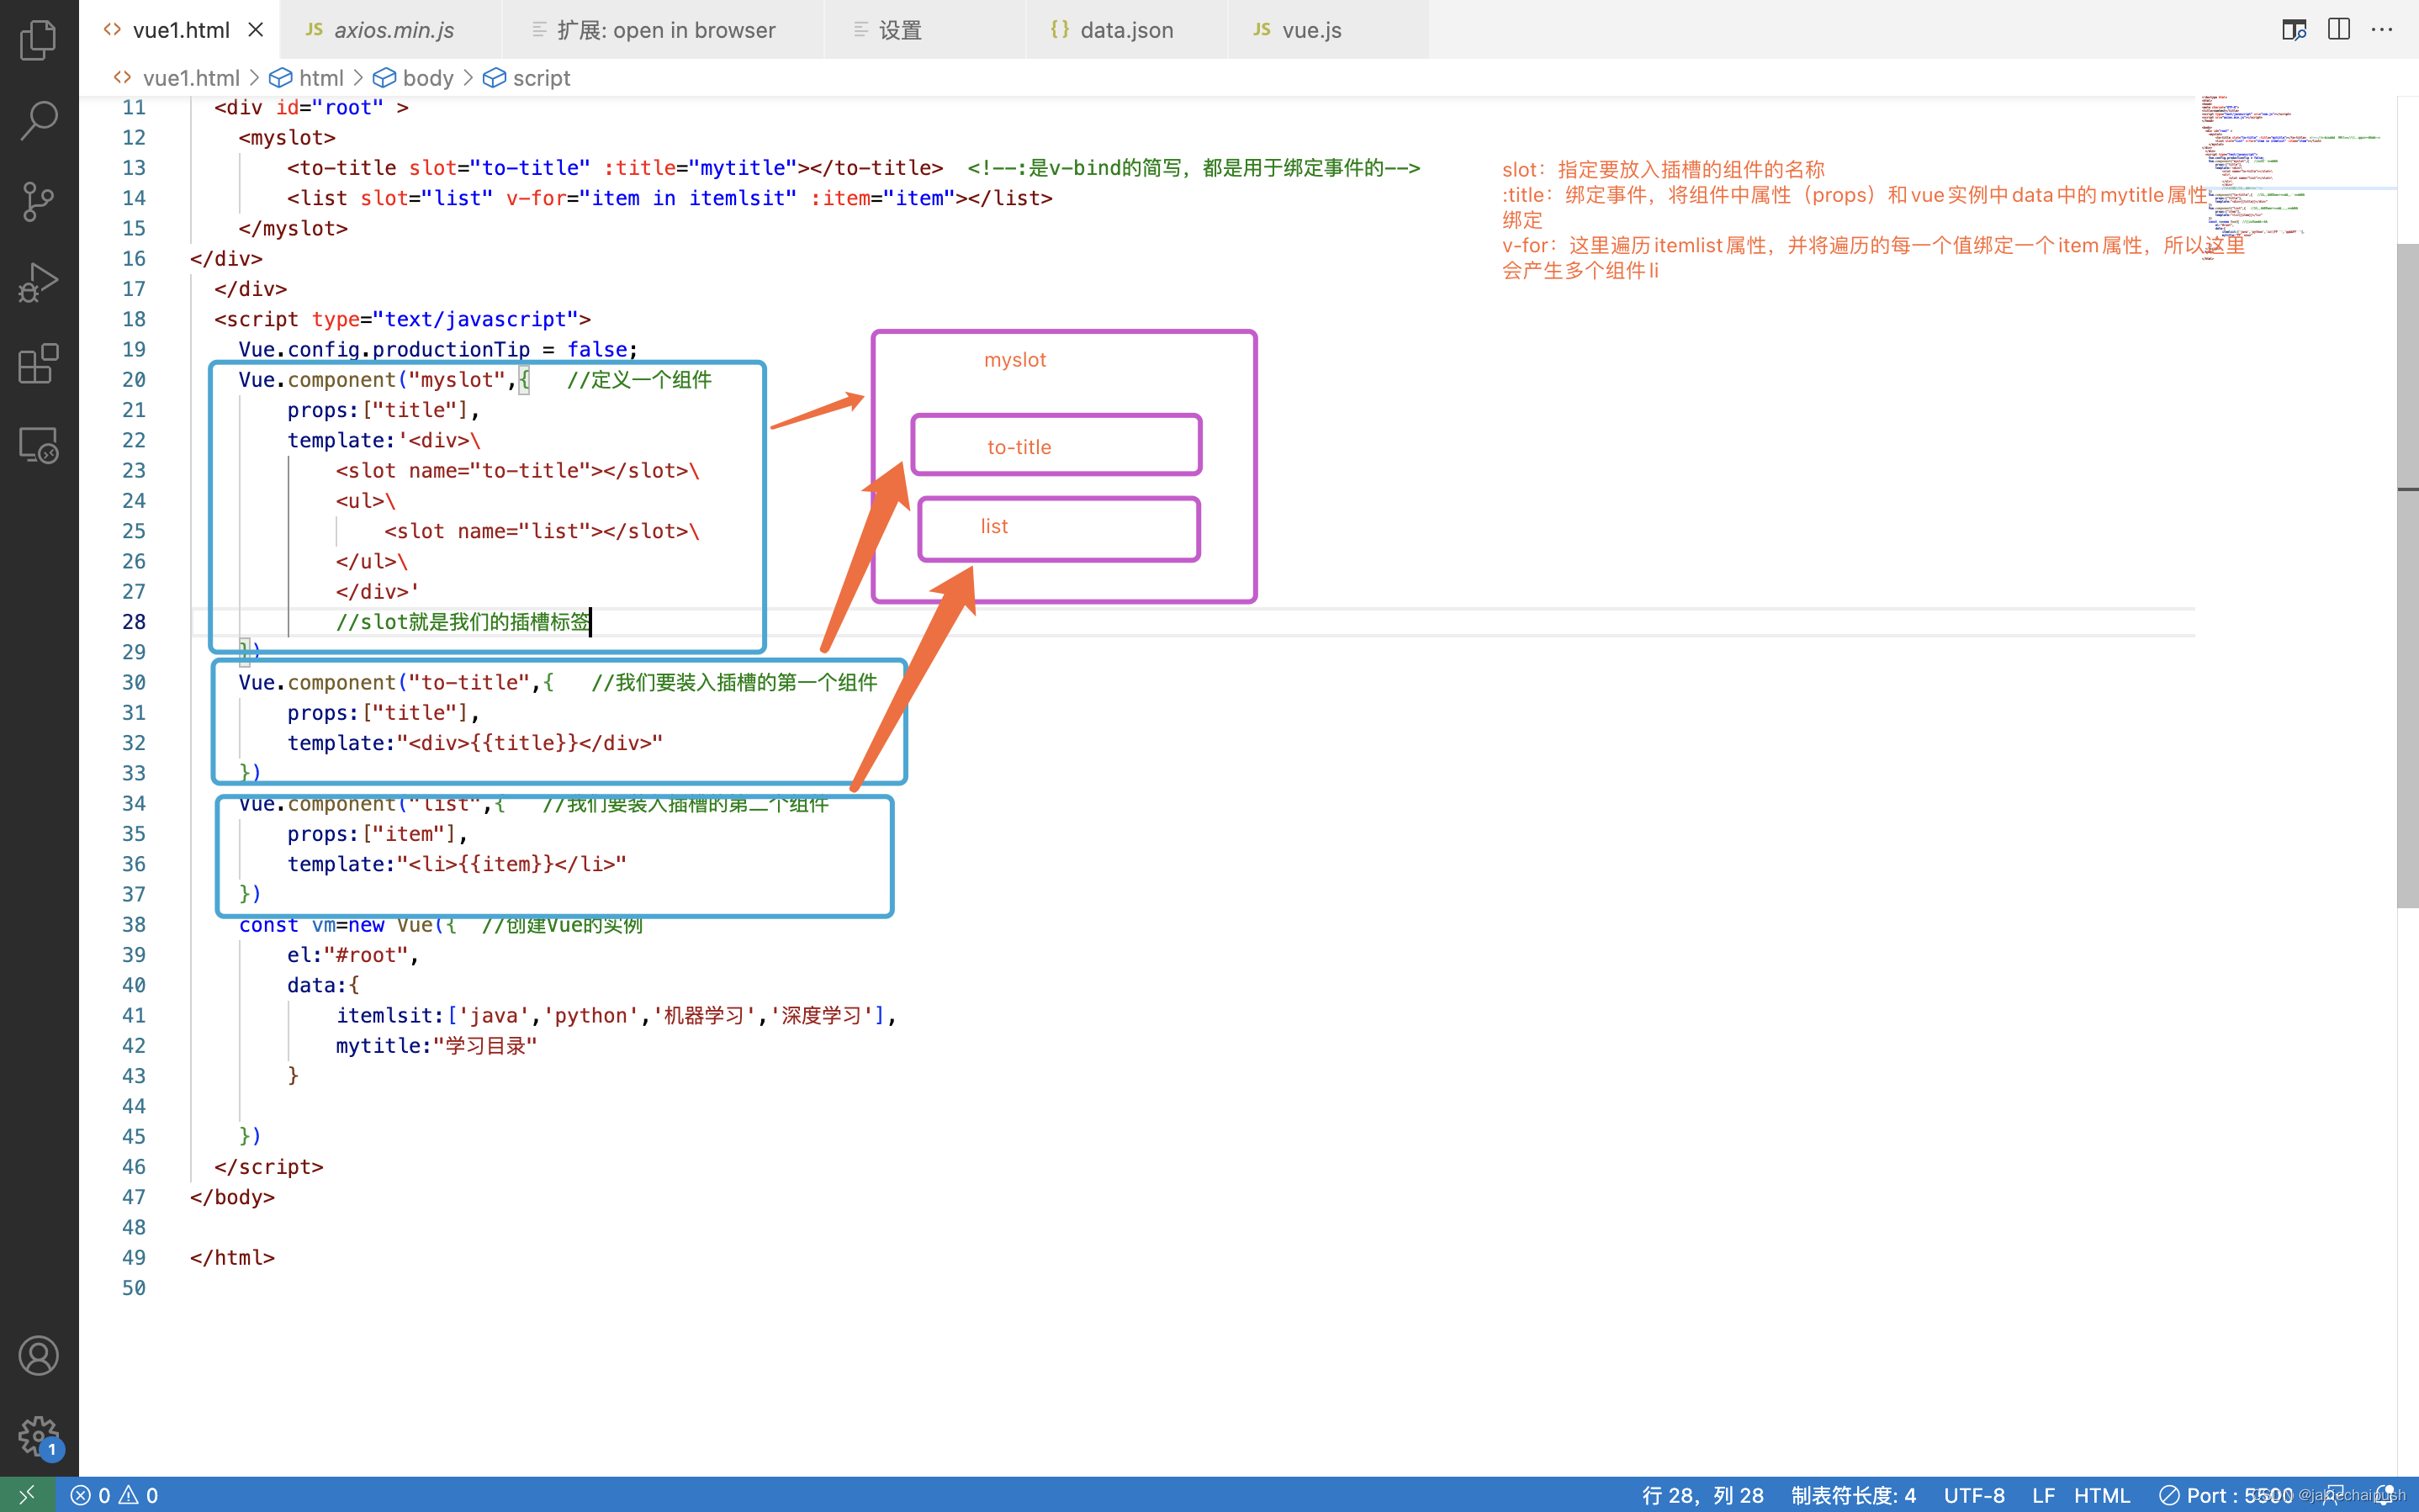Click 'mytitle:"学习目录"' on line 42

coord(437,1045)
